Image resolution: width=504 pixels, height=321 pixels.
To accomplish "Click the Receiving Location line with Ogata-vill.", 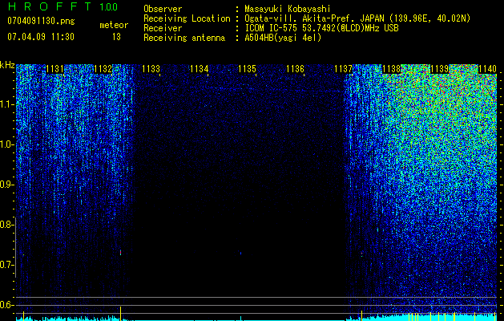I will point(357,18).
